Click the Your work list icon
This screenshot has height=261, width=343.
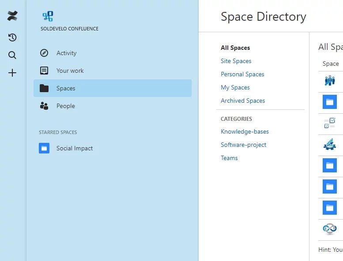click(44, 71)
